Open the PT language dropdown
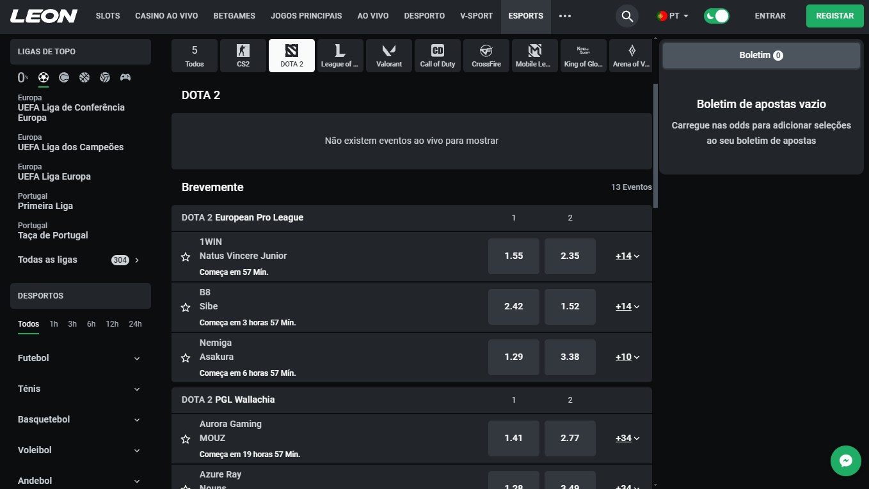Screen dimensions: 869x489 click(673, 16)
